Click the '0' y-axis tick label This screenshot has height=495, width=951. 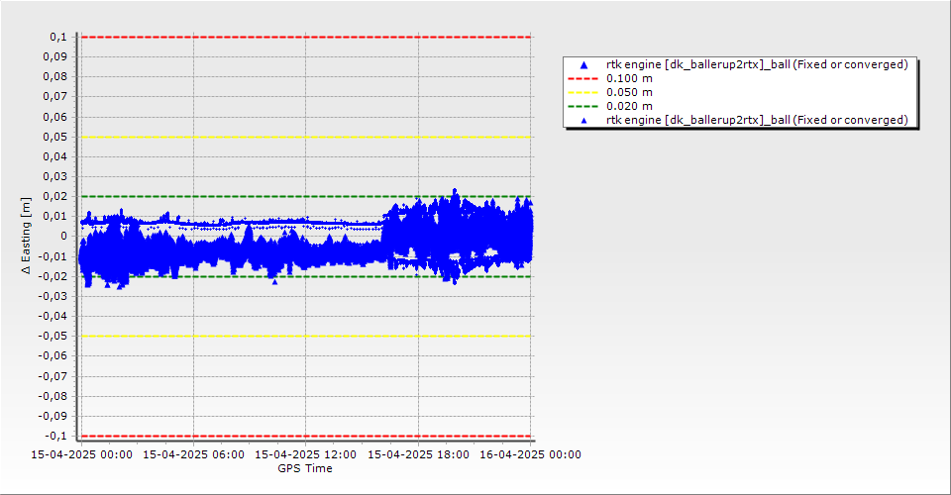(x=64, y=237)
